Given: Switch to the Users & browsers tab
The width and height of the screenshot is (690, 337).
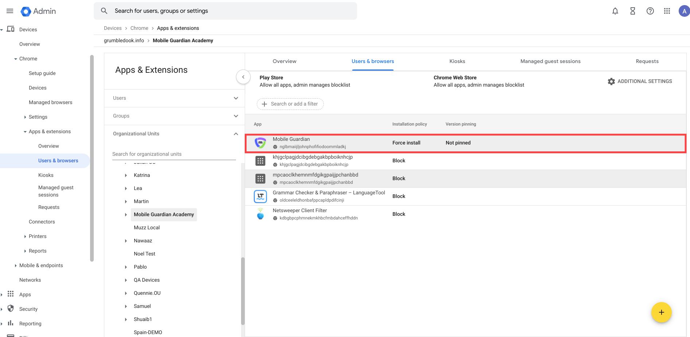Looking at the screenshot, I should [373, 61].
